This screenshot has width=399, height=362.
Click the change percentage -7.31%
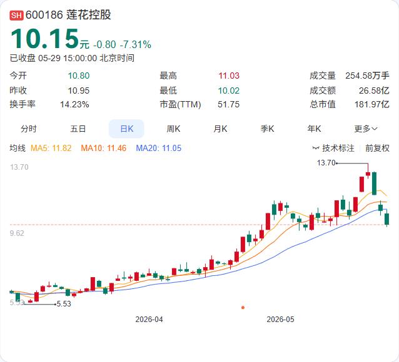135,45
